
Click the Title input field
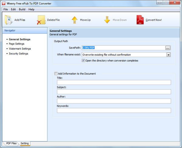[114, 82]
